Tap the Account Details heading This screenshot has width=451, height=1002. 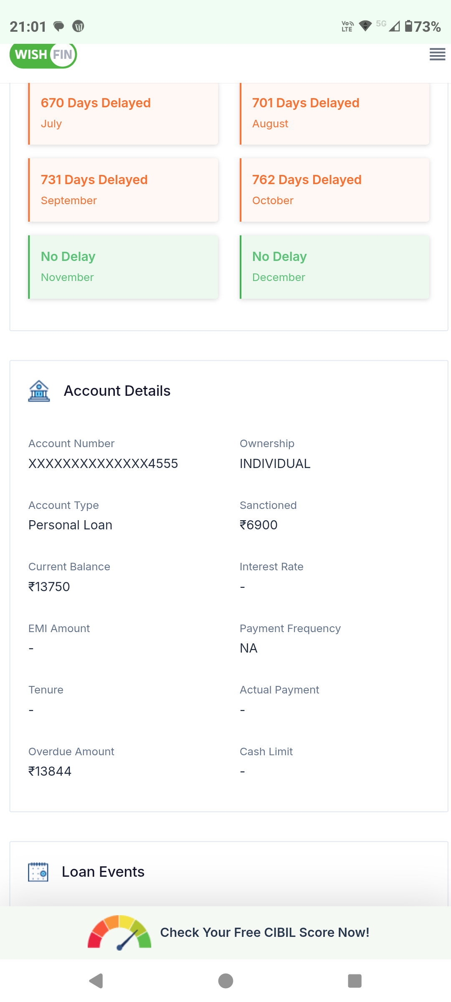click(117, 391)
